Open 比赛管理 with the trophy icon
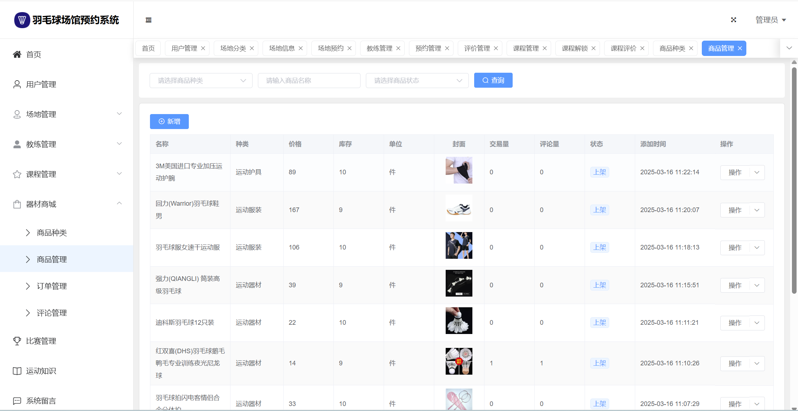The height and width of the screenshot is (411, 798). (41, 341)
